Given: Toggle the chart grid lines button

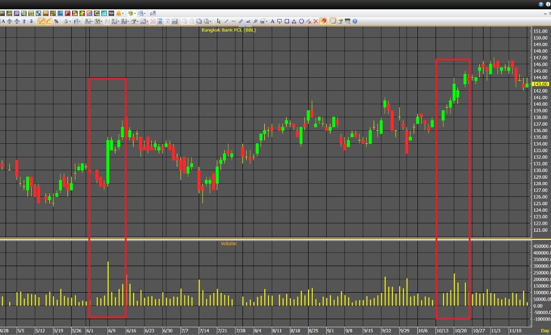Looking at the screenshot, I should (x=333, y=21).
